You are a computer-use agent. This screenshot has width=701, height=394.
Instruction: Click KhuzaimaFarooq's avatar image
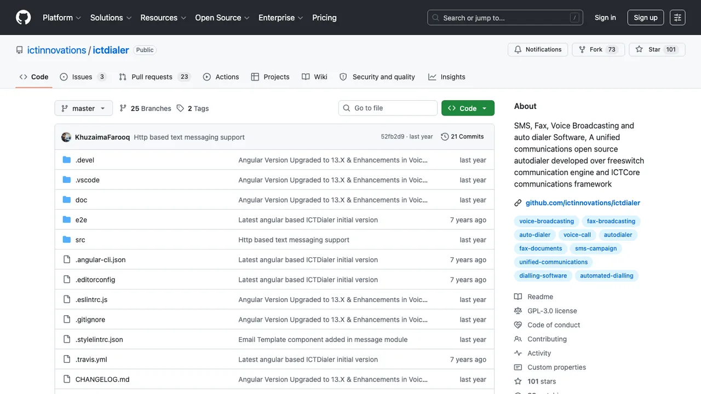click(66, 137)
